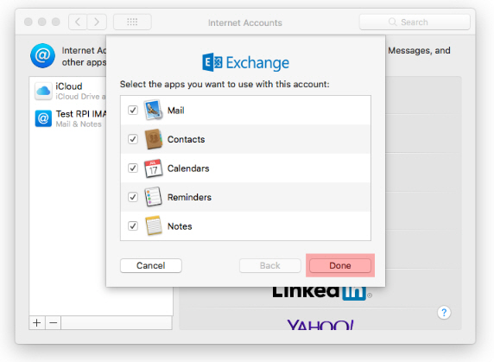Disable Notes for this account
Viewport: 494px width, 362px height.
coord(133,225)
